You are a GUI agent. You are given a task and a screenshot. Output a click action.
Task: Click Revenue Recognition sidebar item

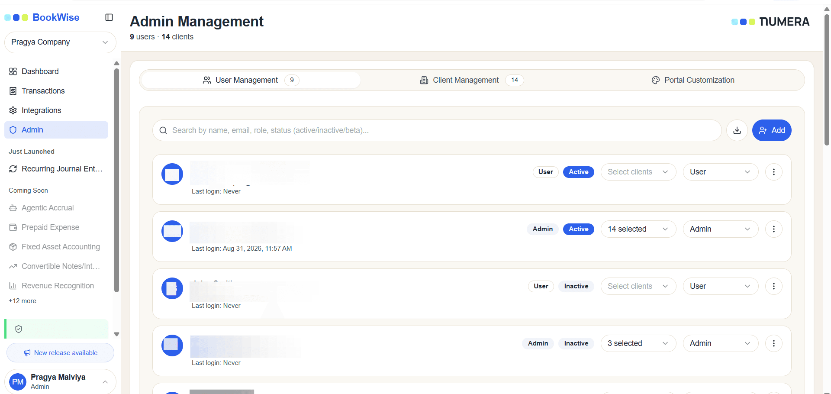coord(56,286)
